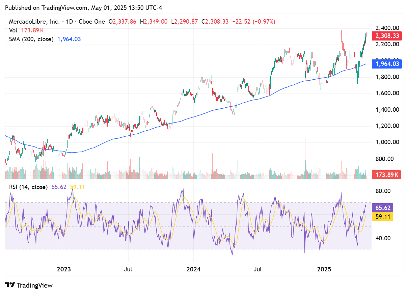The height and width of the screenshot is (294, 409).
Task: Click the Jul label between 2024 and 2025
Action: [258, 270]
